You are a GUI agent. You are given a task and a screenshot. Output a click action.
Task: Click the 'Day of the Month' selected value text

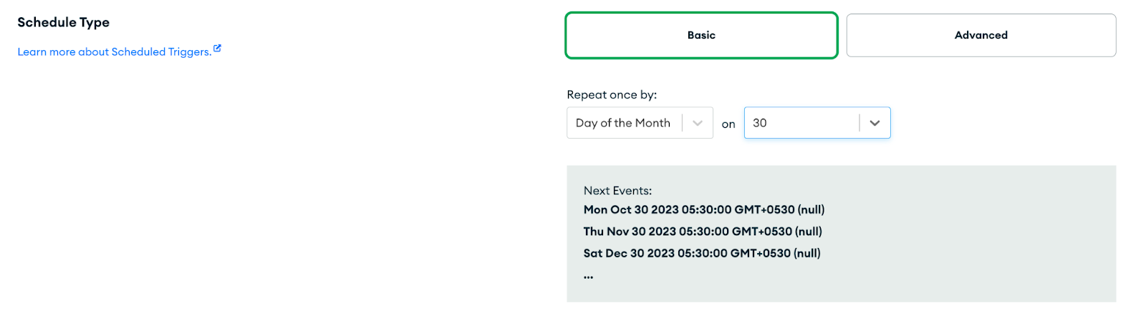(622, 123)
